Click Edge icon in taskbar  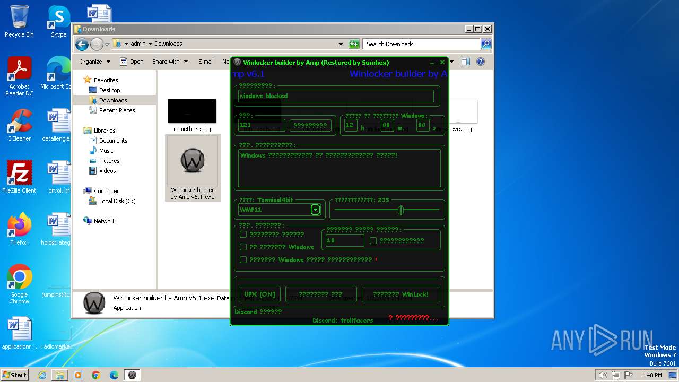coord(114,375)
